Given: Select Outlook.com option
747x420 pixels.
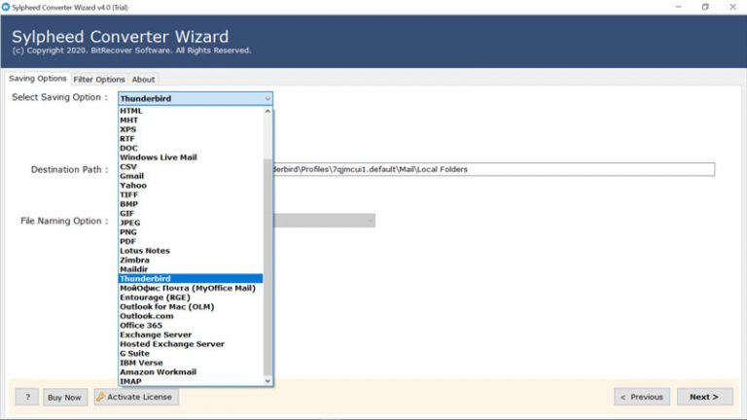Looking at the screenshot, I should tap(191, 316).
